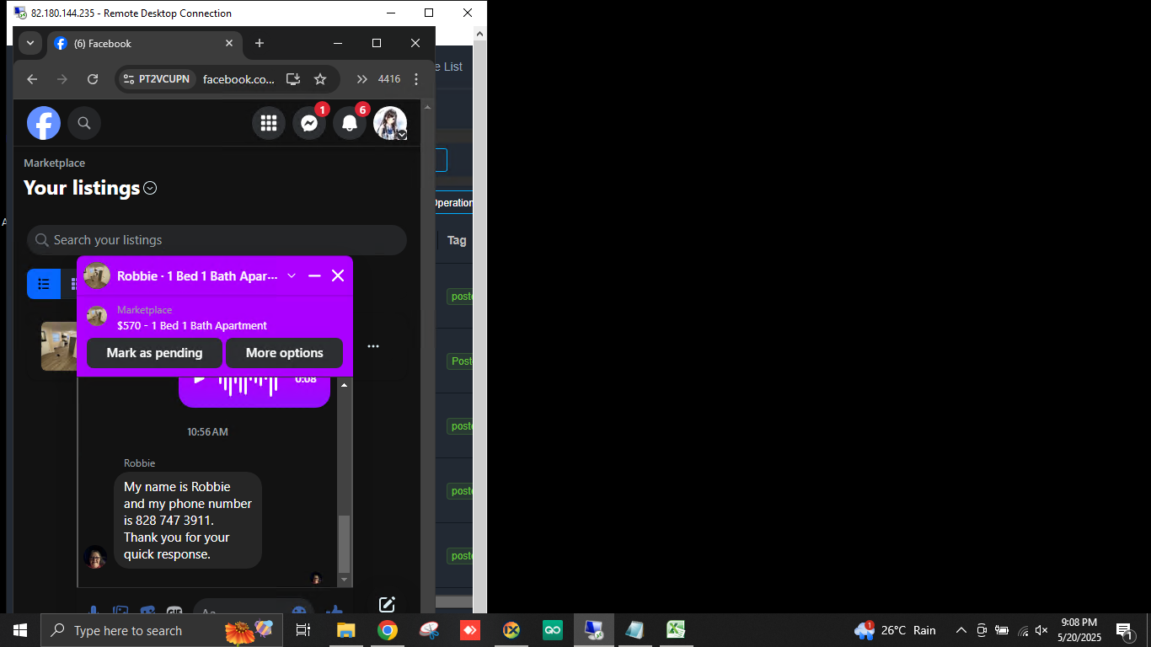This screenshot has width=1151, height=647.
Task: Go back in Chrome
Action: click(x=32, y=79)
